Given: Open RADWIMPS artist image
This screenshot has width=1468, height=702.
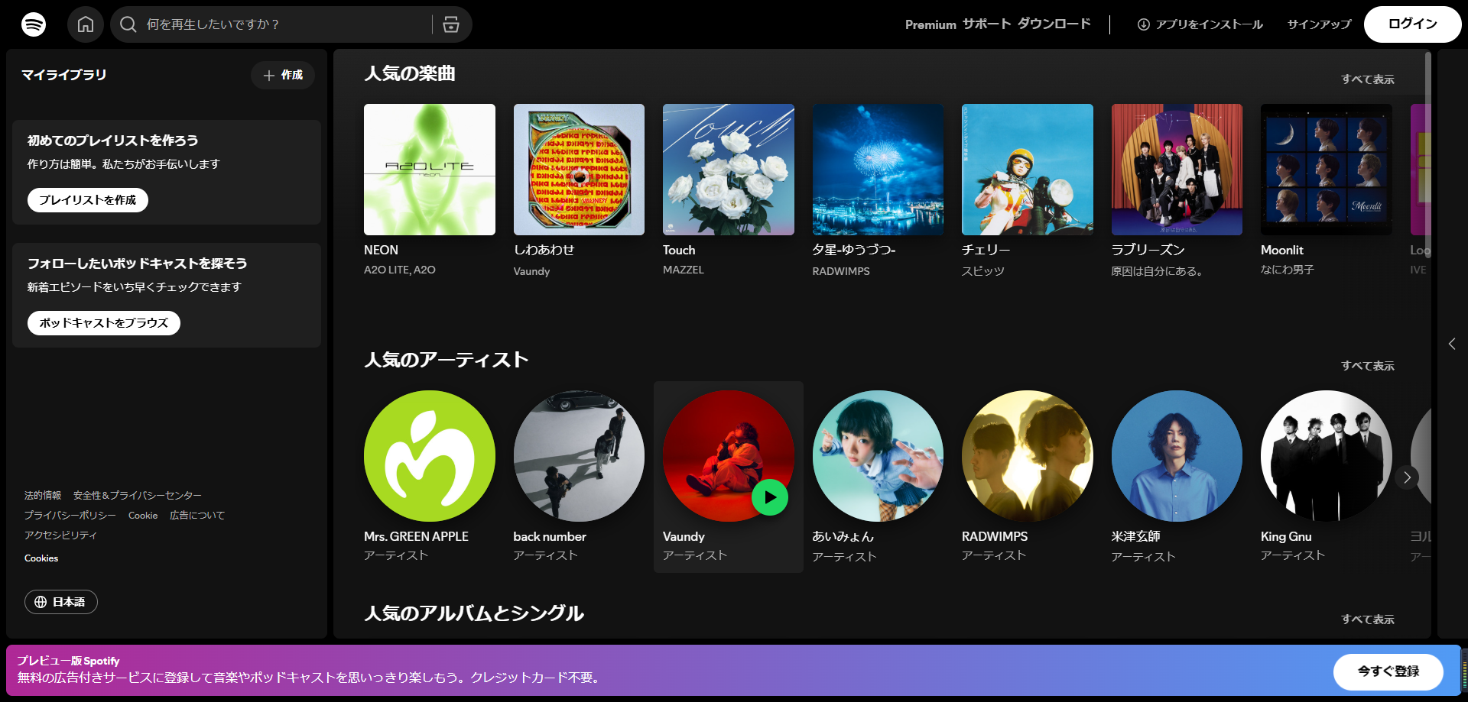Looking at the screenshot, I should coord(1028,456).
